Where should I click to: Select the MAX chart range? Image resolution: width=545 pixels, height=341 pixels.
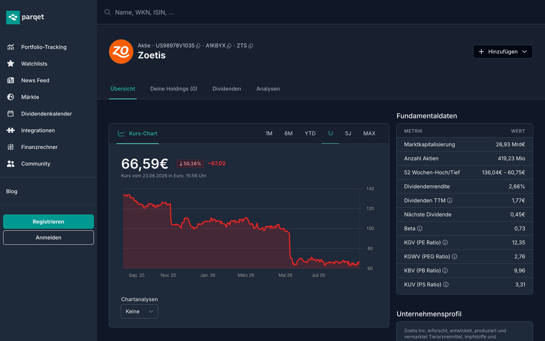coord(369,133)
